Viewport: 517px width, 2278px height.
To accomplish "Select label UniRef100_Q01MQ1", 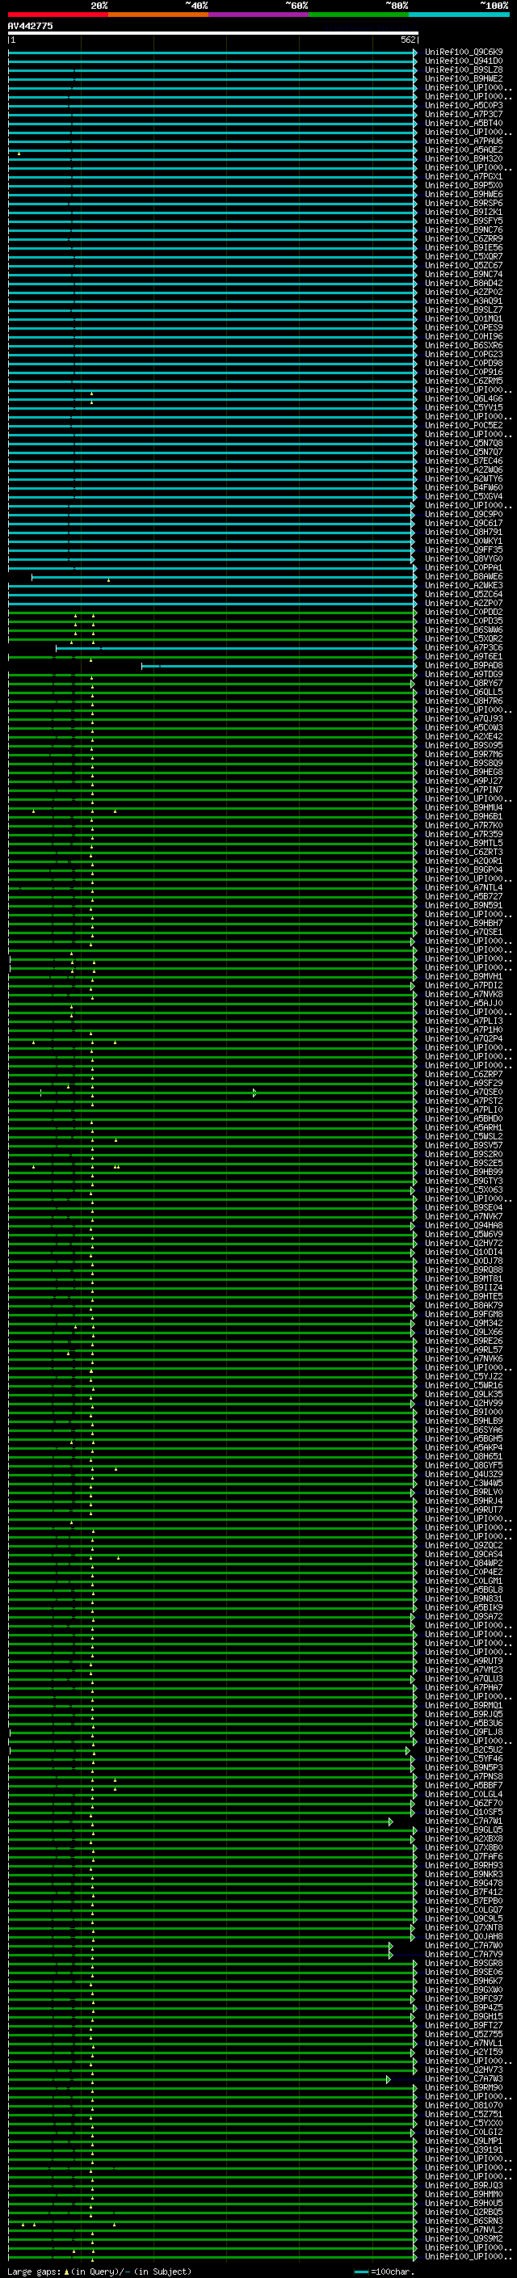I will click(x=464, y=318).
